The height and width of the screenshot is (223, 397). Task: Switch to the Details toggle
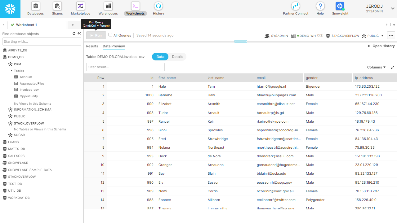[177, 57]
